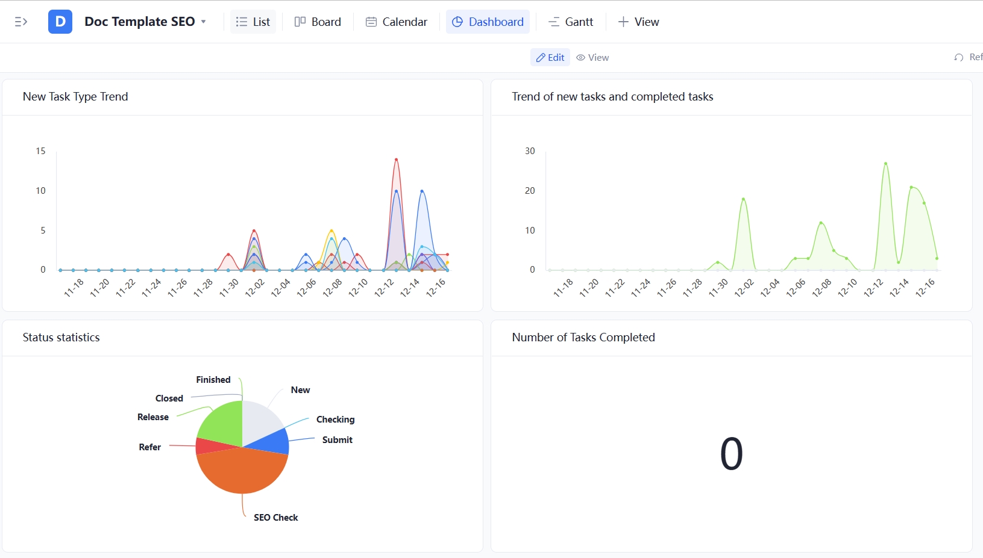Open the + View menu to add a view

638,22
